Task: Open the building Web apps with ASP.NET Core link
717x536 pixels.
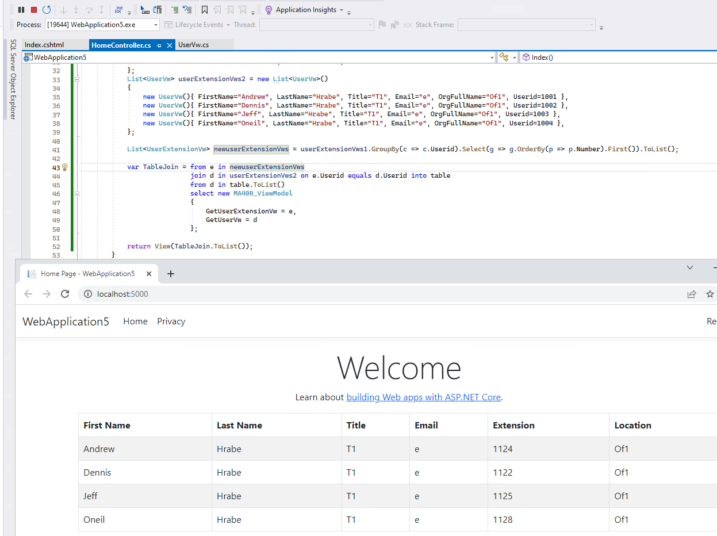Action: pyautogui.click(x=423, y=397)
